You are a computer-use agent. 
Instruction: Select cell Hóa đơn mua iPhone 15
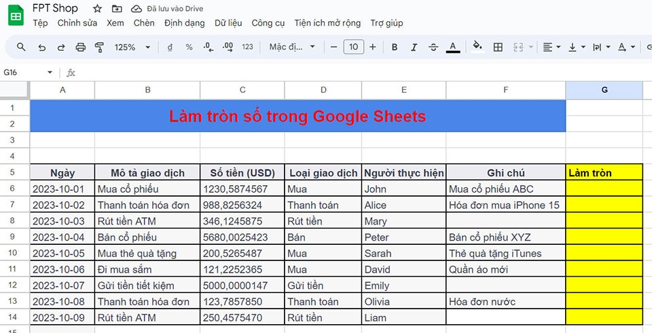[x=505, y=205]
